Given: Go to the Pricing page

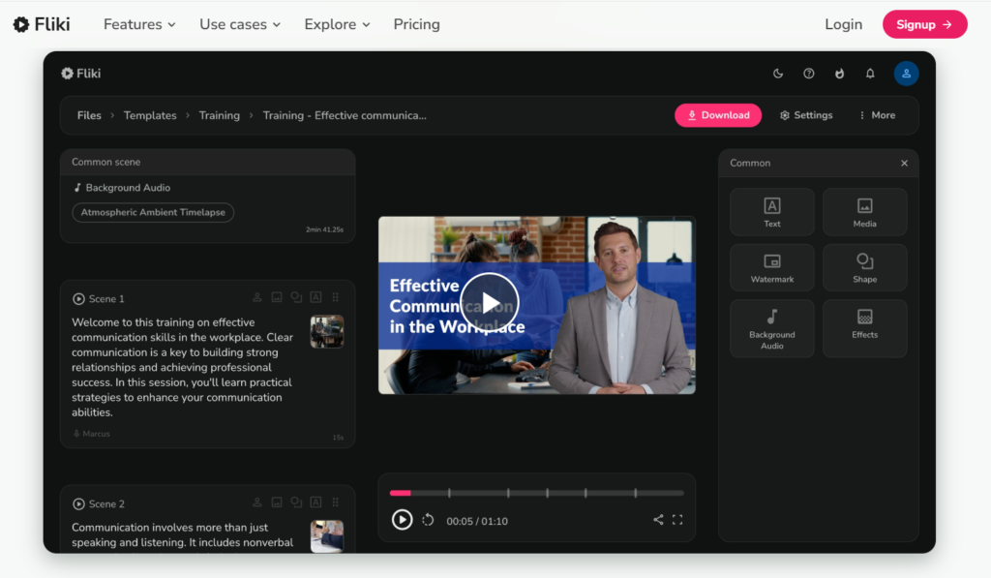Looking at the screenshot, I should tap(416, 24).
